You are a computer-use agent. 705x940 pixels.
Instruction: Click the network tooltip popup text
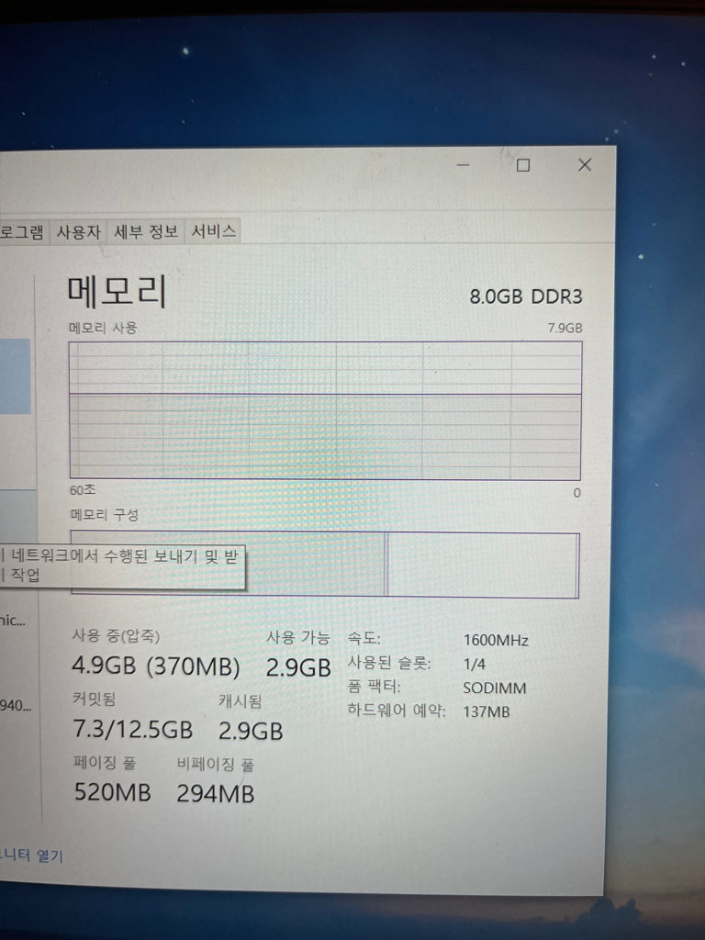point(122,565)
